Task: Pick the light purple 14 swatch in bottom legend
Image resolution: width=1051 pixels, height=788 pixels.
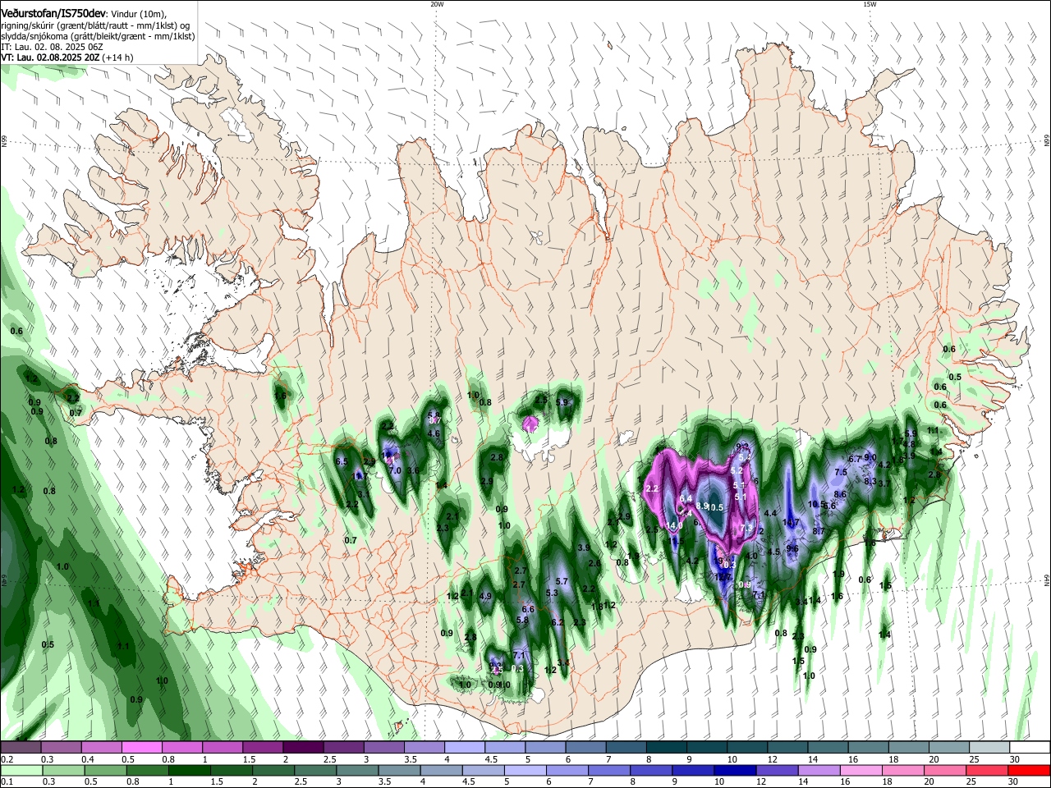Action: pos(819,770)
